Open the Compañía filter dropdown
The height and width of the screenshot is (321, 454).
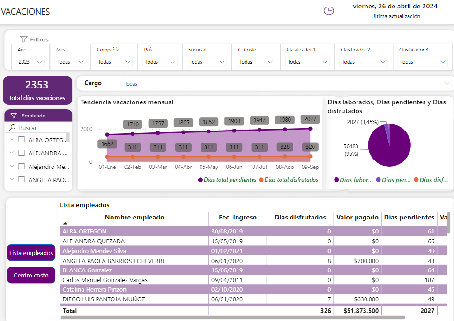click(x=114, y=62)
